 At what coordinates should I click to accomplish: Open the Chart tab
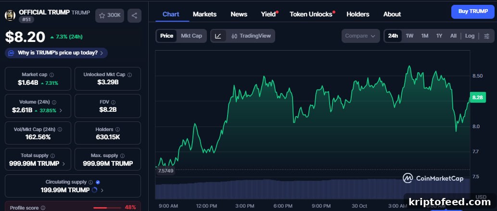click(x=171, y=14)
